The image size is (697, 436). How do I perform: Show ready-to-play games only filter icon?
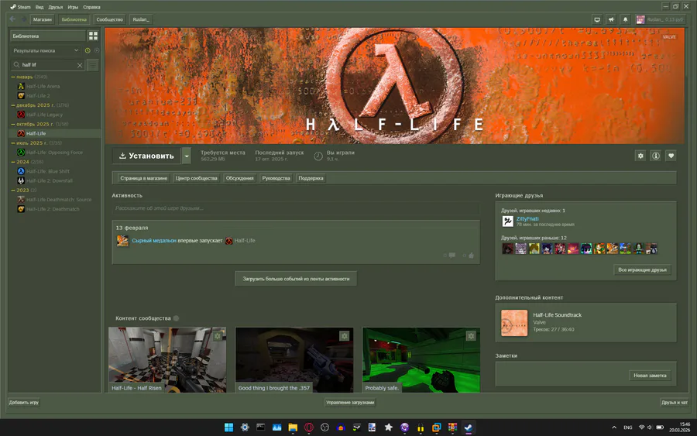click(97, 50)
